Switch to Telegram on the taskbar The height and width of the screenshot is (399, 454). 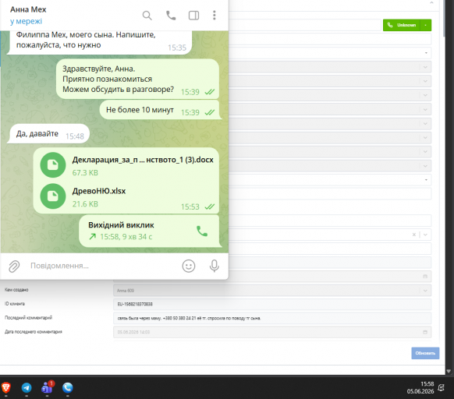coord(27,388)
